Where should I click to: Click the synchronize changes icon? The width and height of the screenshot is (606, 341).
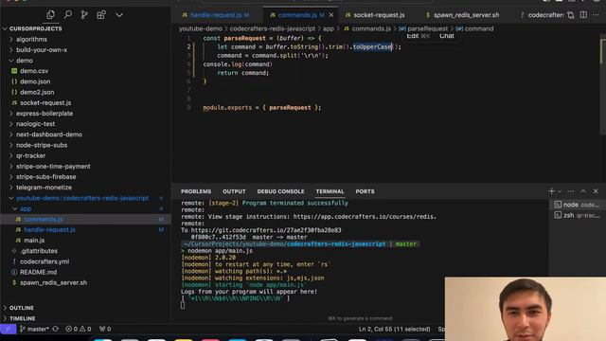(56, 329)
